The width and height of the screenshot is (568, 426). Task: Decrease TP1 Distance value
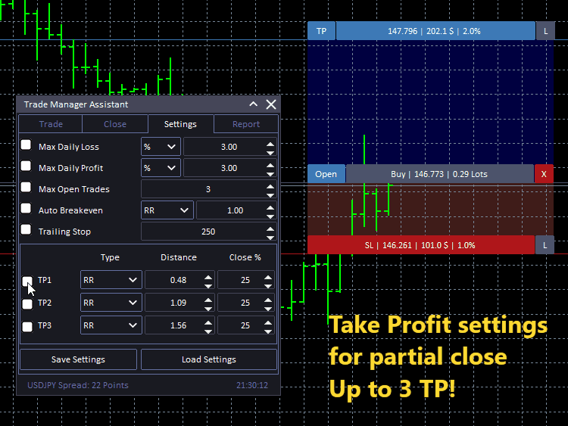pos(208,286)
